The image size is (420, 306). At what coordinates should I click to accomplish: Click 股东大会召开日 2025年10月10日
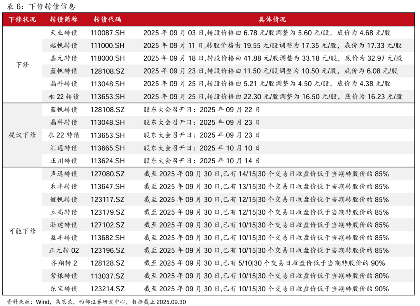tap(202, 148)
